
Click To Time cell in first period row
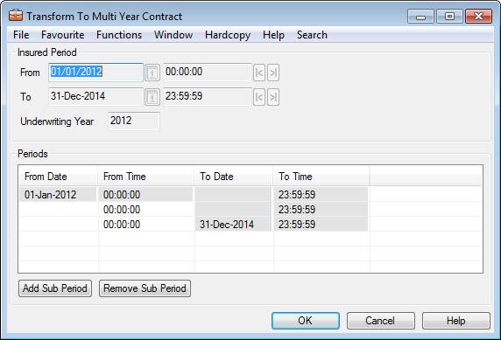click(321, 195)
